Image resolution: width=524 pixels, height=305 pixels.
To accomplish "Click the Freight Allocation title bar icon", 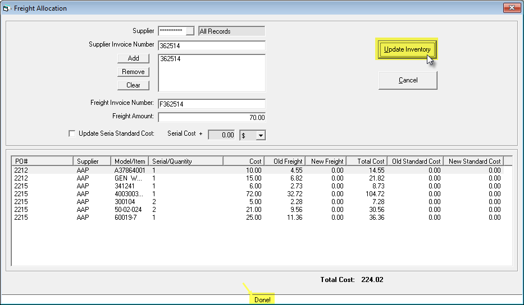I will pos(6,8).
